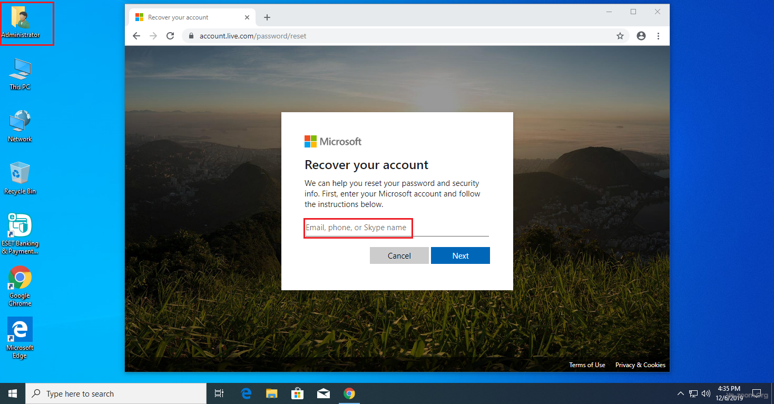Reload the Recover your account page
Screen dimensions: 774x404
click(170, 36)
